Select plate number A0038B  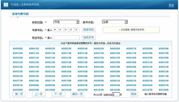99,62
